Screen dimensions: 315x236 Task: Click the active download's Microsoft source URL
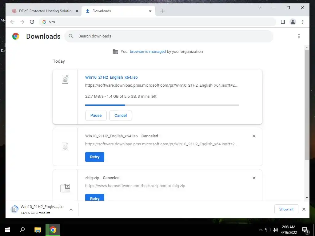[x=161, y=85]
